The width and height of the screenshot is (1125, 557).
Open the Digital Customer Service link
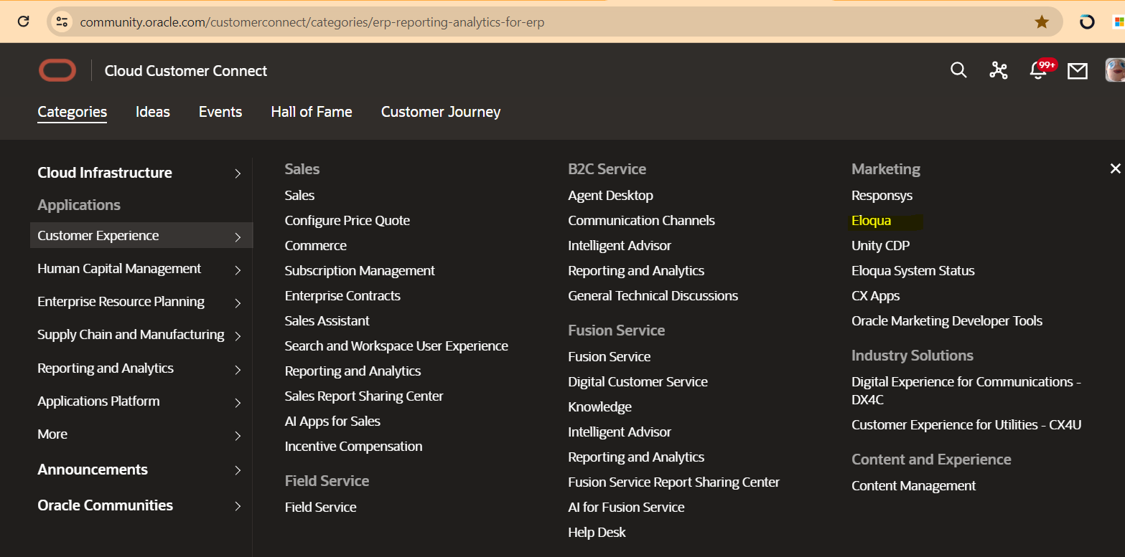638,381
